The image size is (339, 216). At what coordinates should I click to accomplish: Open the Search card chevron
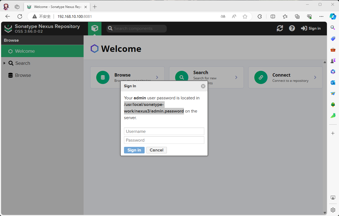point(236,77)
